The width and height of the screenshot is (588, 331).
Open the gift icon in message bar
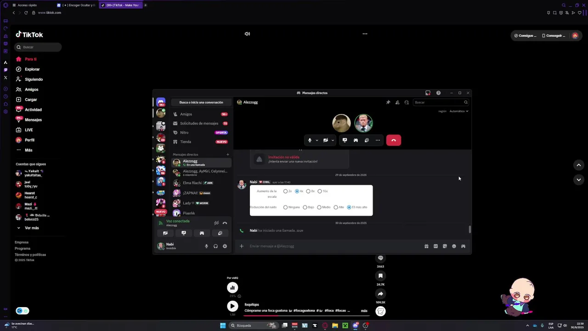click(x=426, y=246)
